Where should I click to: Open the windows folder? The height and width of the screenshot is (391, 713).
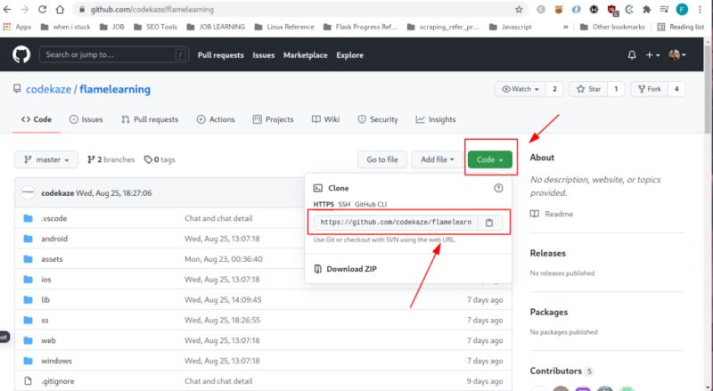[56, 361]
